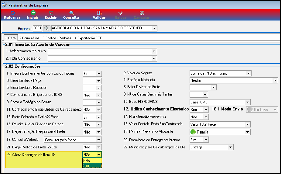The image size is (281, 174).
Task: Open the Pedágio Motorista dropdown arrow
Action: 275,80
